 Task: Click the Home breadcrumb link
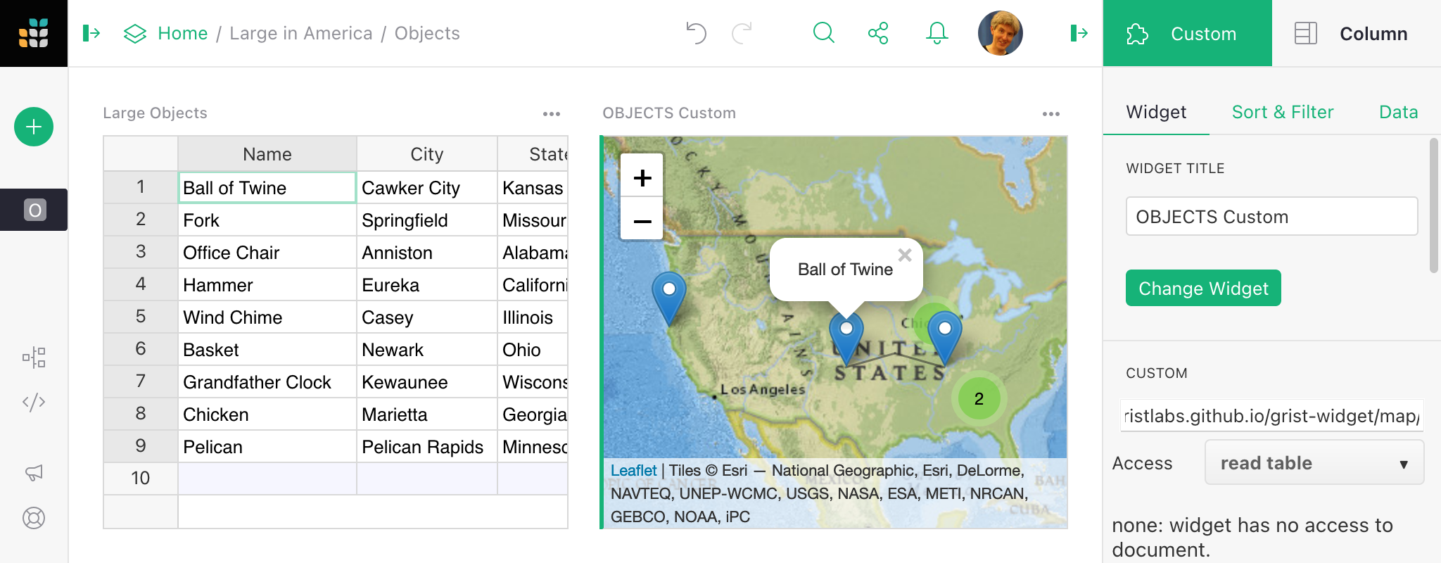click(x=182, y=33)
